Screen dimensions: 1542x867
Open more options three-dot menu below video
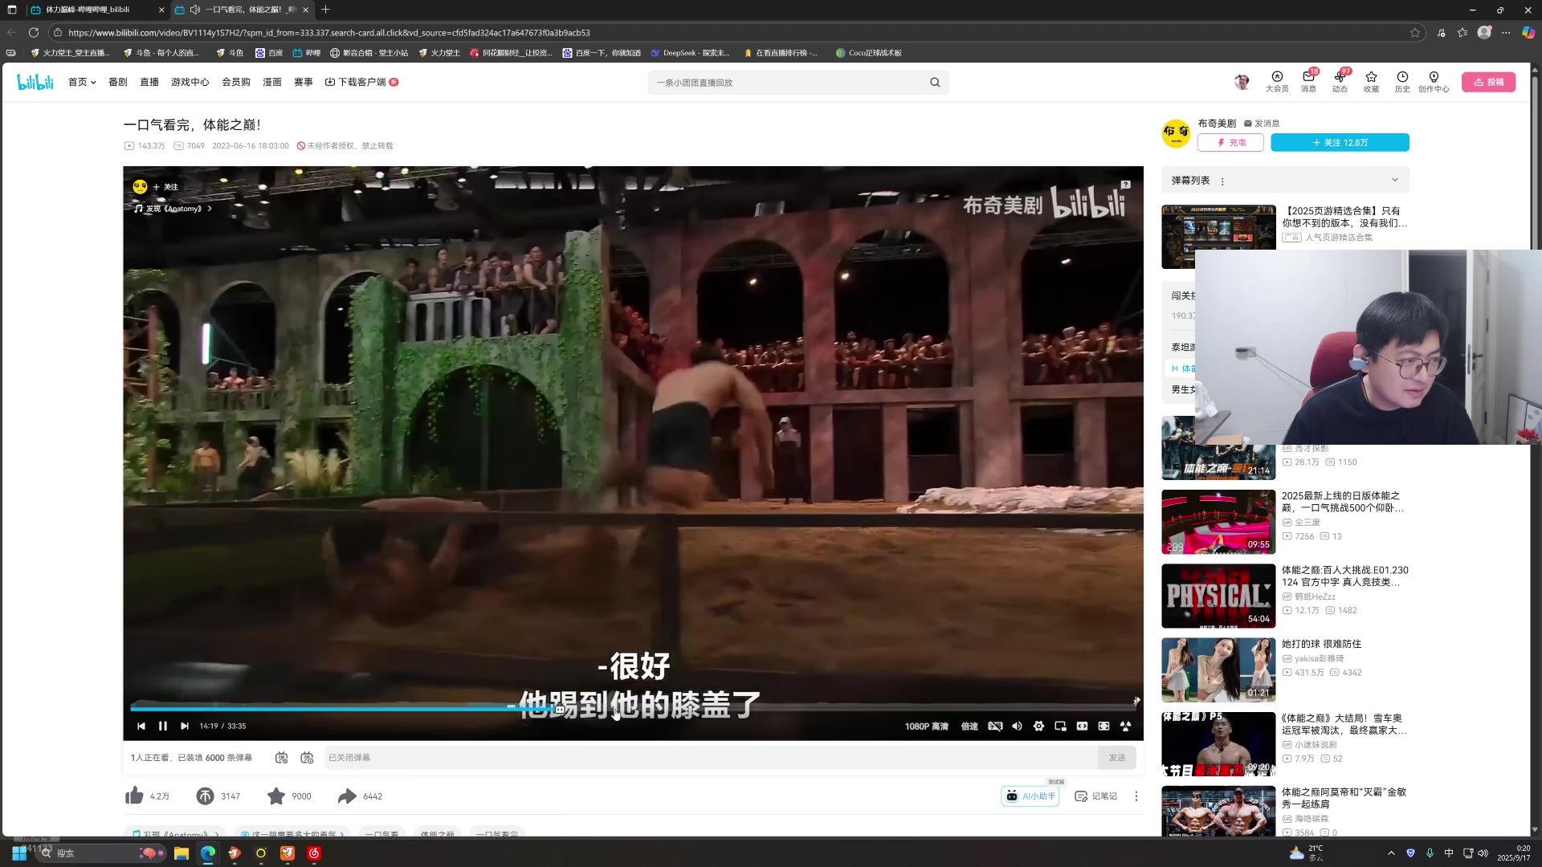coord(1136,796)
